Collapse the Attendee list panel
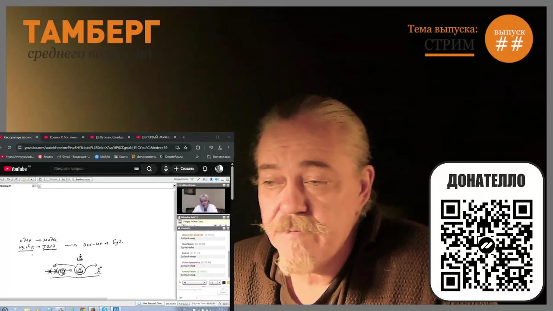 [x=224, y=217]
